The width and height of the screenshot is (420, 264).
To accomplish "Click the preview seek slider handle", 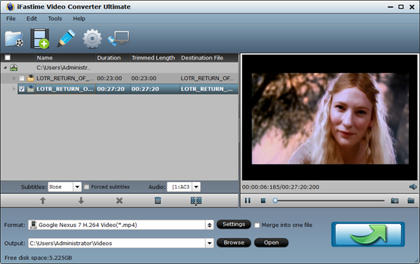I will coord(275,200).
